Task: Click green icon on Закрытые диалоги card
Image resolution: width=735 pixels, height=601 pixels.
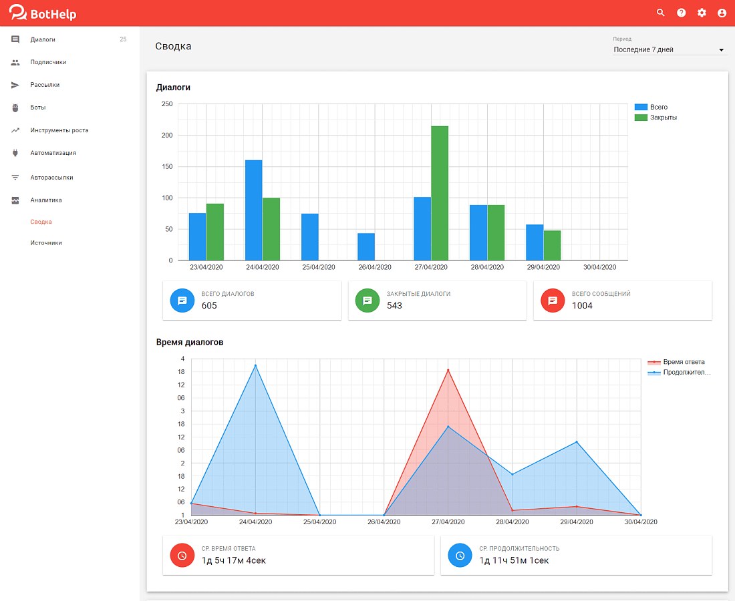Action: pos(367,300)
